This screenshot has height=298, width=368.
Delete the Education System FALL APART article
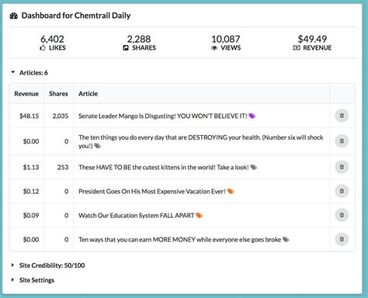[x=342, y=215]
